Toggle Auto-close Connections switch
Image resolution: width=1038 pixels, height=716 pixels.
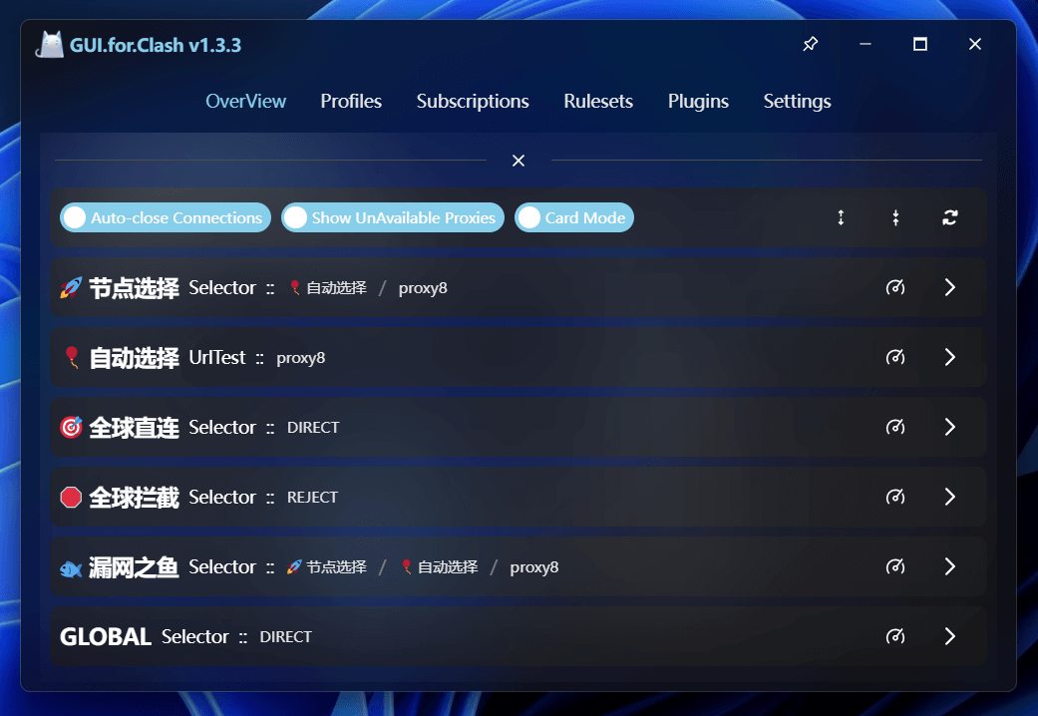tap(166, 217)
